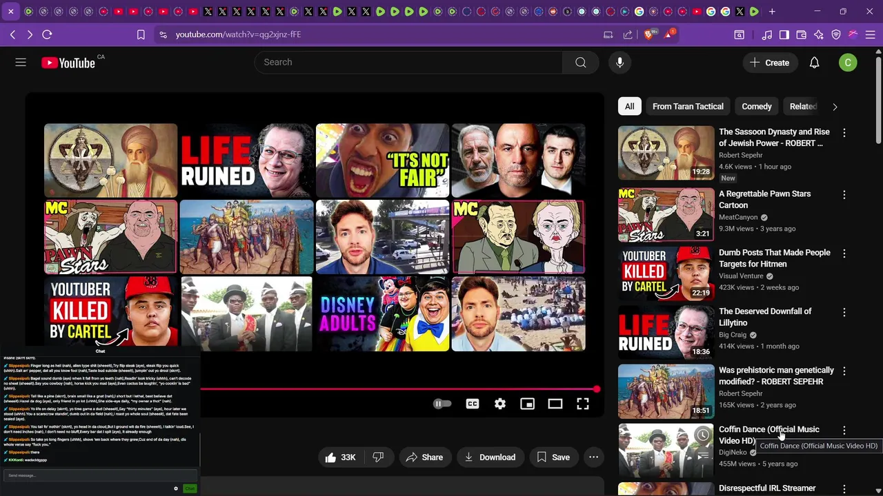Bookmark this page
Viewport: 883px width, 496px height.
coord(141,34)
